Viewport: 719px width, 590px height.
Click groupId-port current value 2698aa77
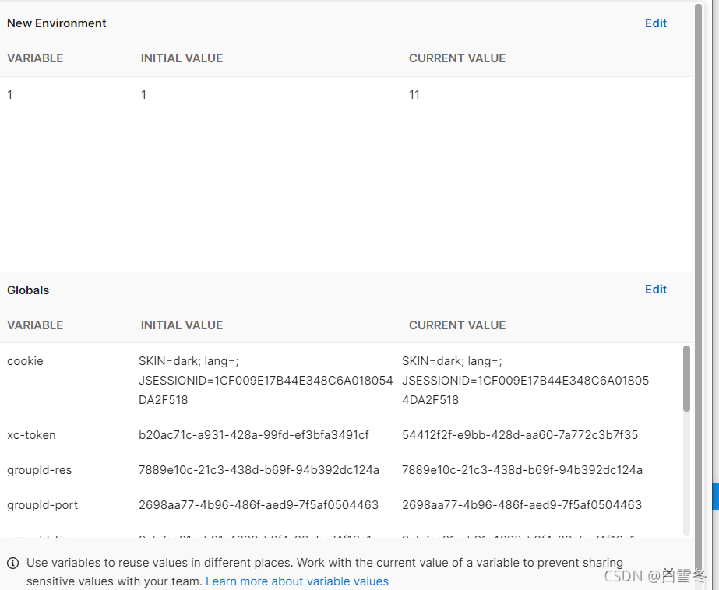[522, 505]
